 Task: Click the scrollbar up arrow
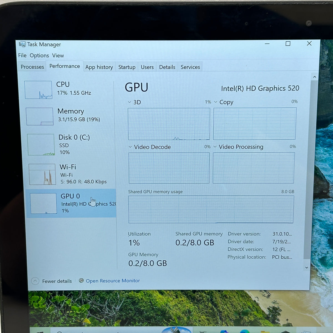[314, 77]
